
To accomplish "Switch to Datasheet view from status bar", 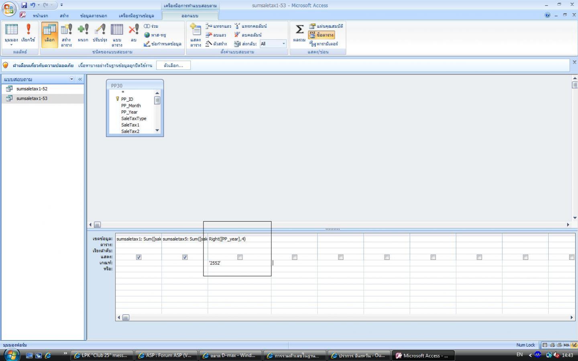I will tap(545, 345).
